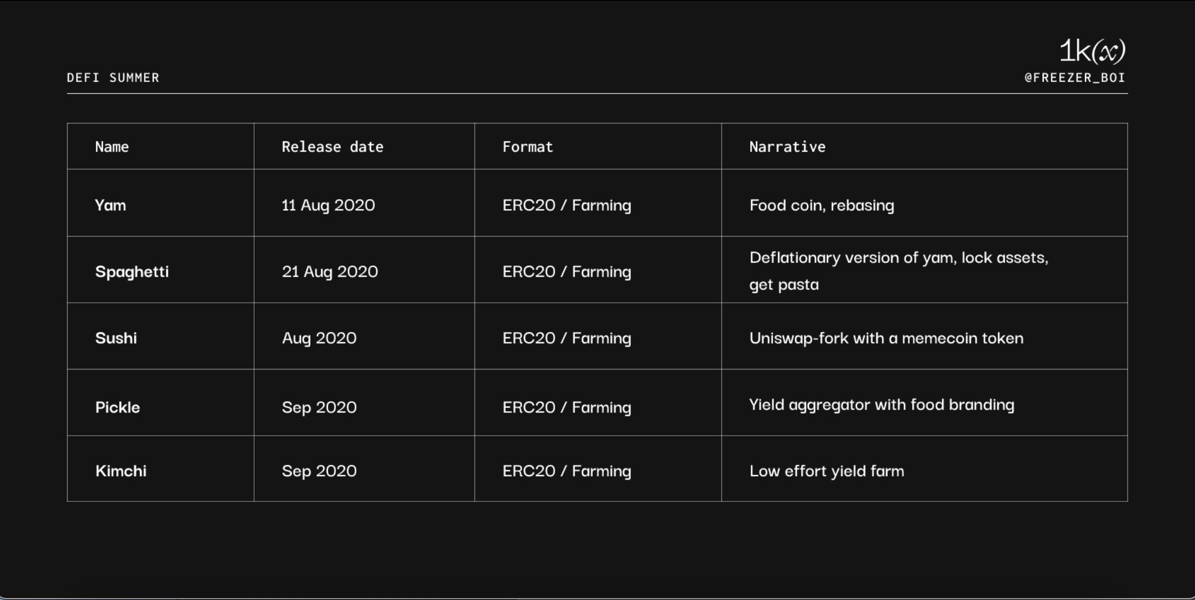The height and width of the screenshot is (600, 1195).
Task: Select the Spaghetti name cell
Action: pos(132,271)
